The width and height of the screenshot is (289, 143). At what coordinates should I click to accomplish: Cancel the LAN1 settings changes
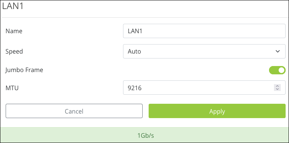pos(74,111)
